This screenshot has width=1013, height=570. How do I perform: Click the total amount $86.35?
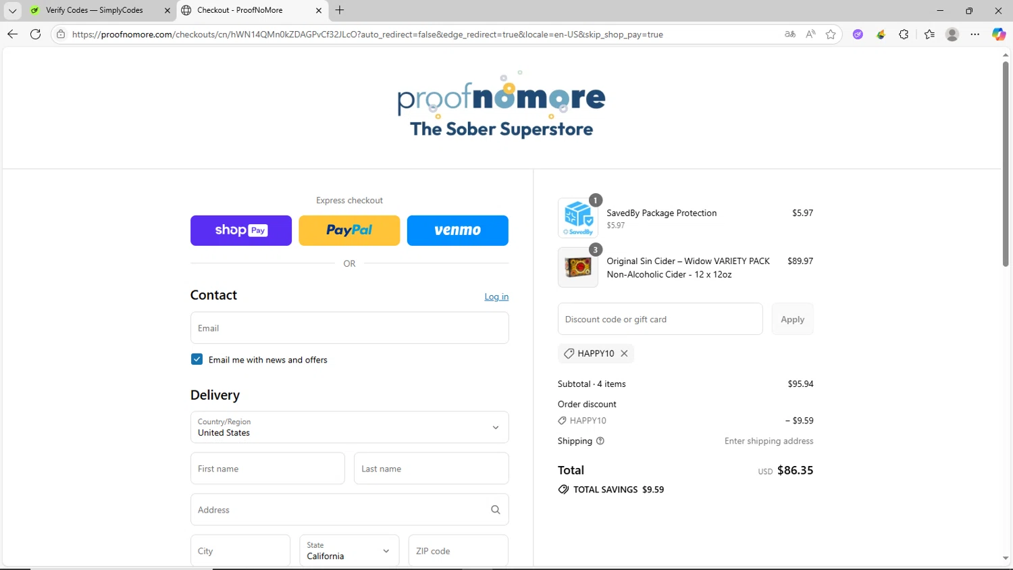pos(795,470)
